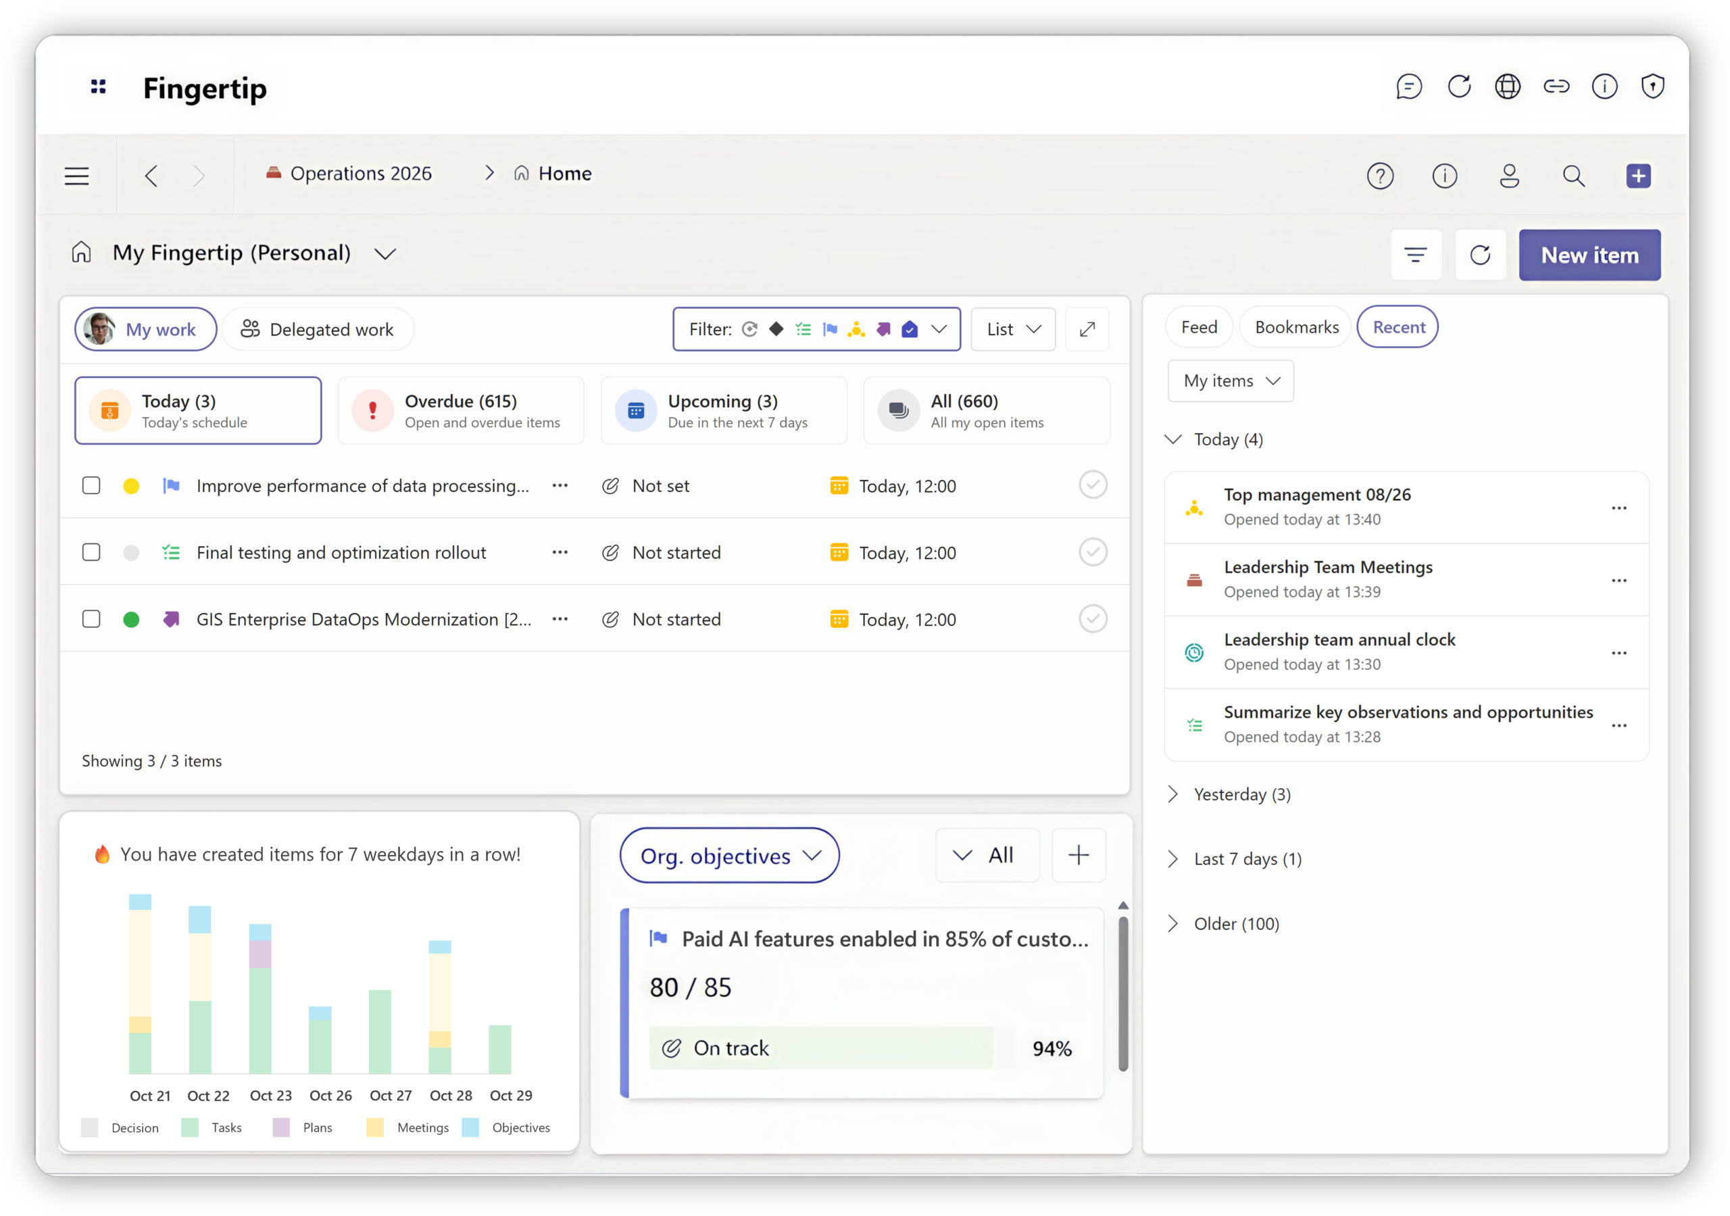1730x1216 pixels.
Task: Click the info icon in navigation bar
Action: click(x=1443, y=176)
